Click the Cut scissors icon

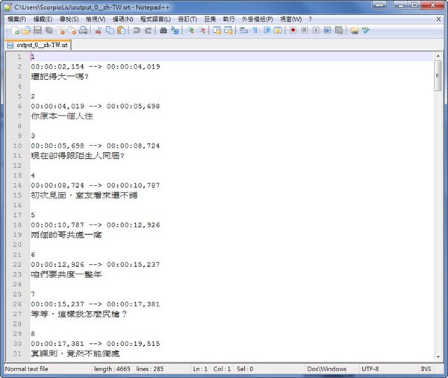(99, 31)
